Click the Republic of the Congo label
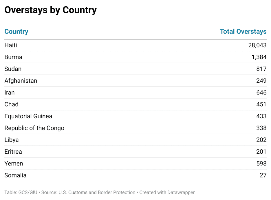The width and height of the screenshot is (271, 200). pyautogui.click(x=34, y=128)
